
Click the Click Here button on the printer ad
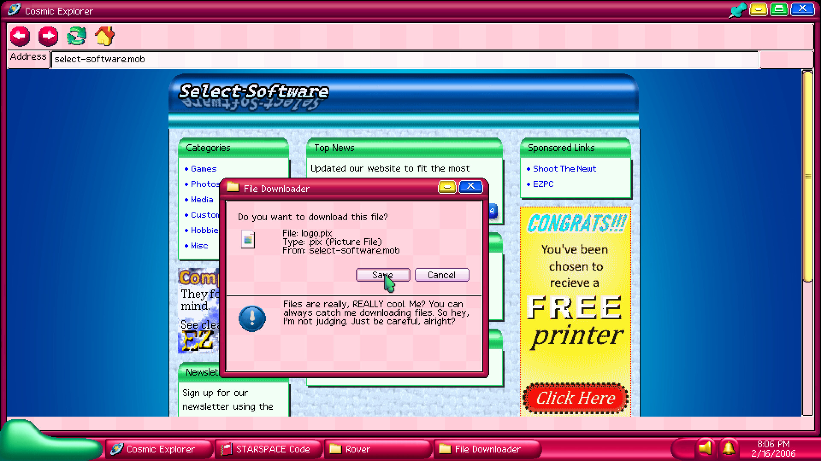pos(575,398)
